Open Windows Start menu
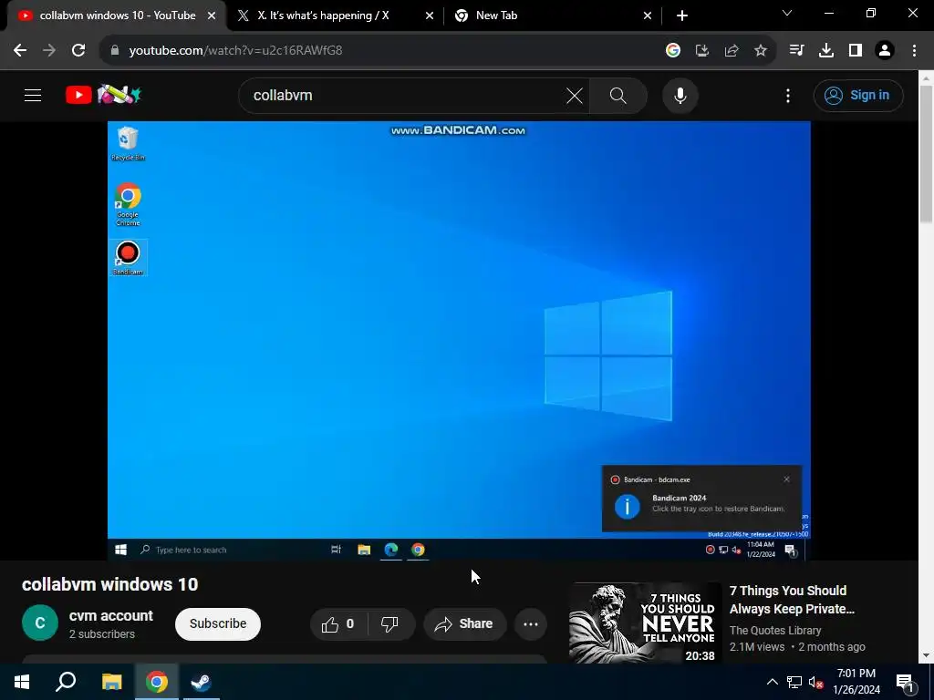Image resolution: width=934 pixels, height=700 pixels. (x=22, y=682)
